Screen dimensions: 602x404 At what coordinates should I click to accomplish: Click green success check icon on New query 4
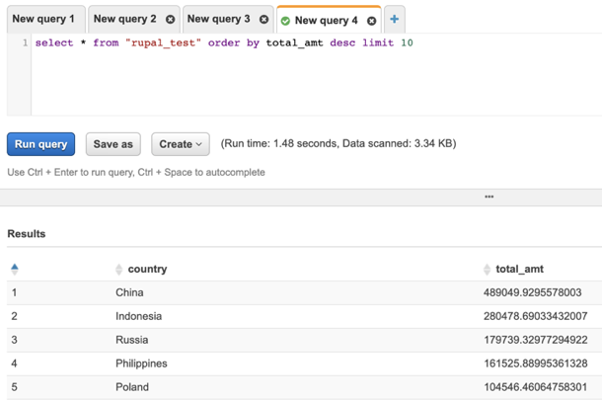285,21
